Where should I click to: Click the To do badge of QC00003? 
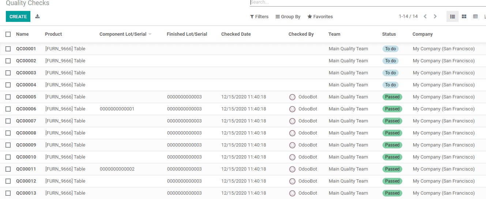(x=391, y=73)
